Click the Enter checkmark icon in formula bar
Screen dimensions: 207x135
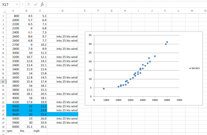[36, 4]
